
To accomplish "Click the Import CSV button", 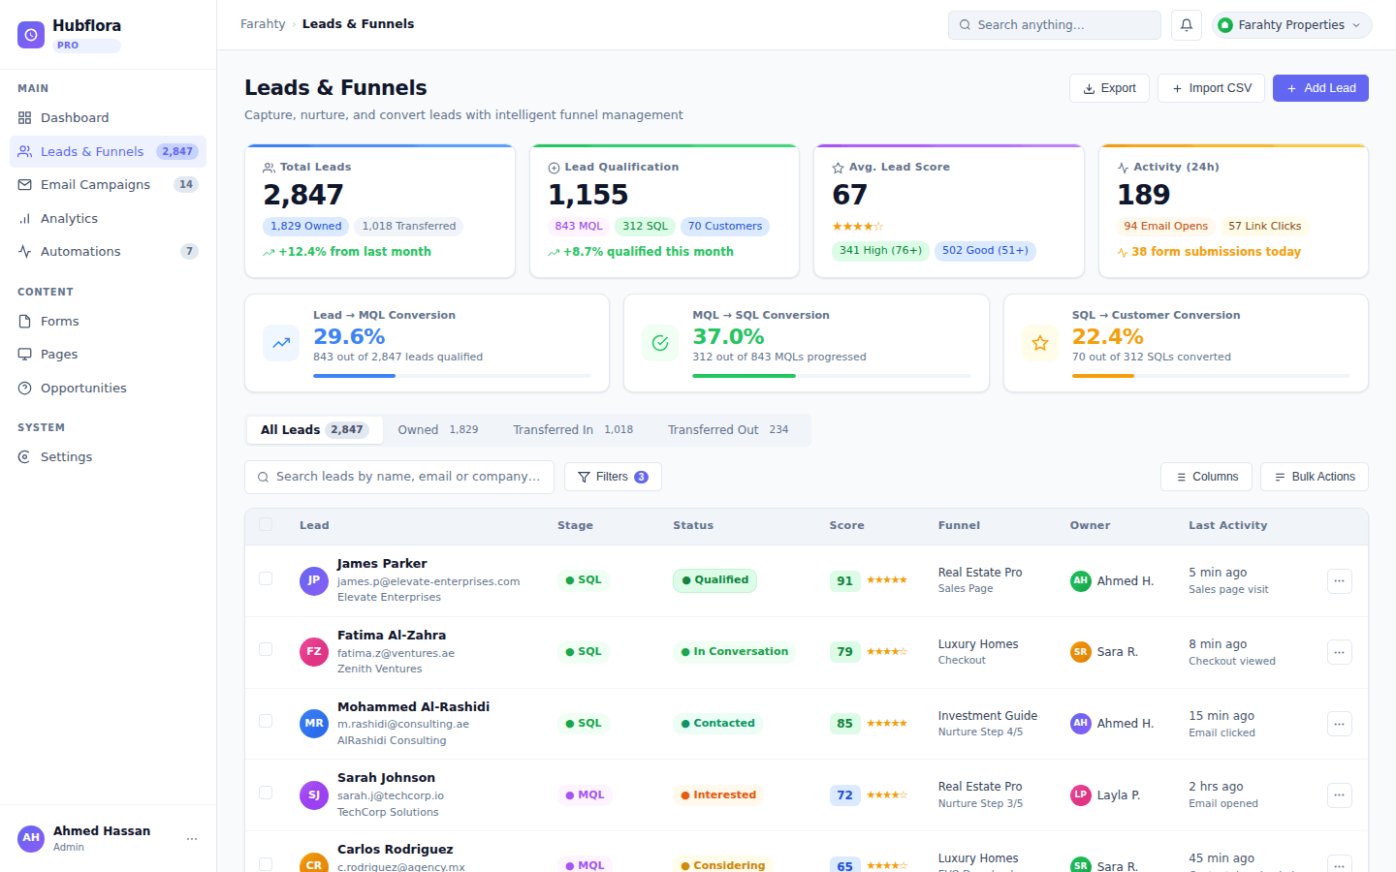I will pos(1211,88).
